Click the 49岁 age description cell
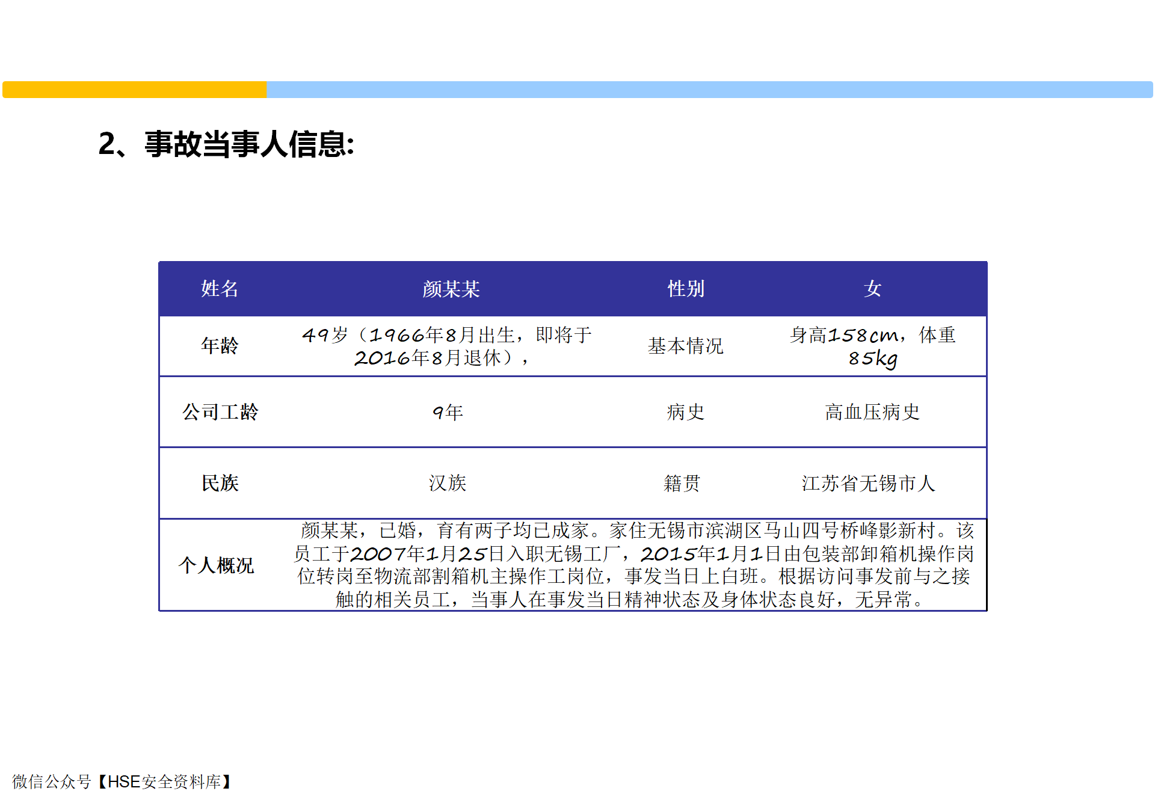Image resolution: width=1155 pixels, height=797 pixels. pyautogui.click(x=446, y=346)
